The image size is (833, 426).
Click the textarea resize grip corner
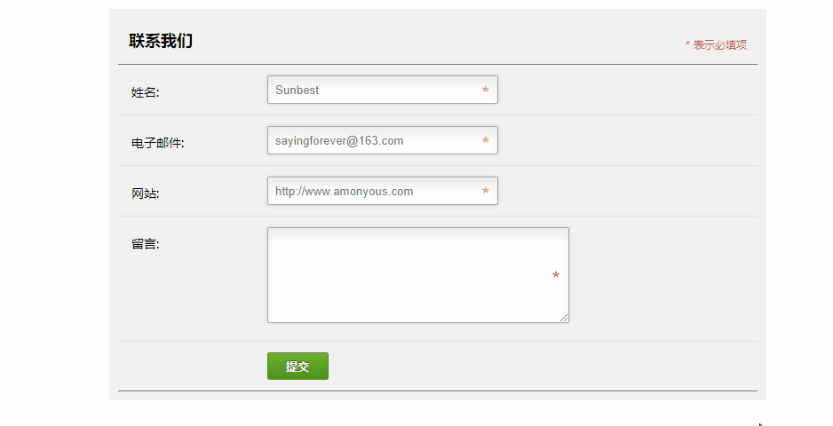(564, 318)
